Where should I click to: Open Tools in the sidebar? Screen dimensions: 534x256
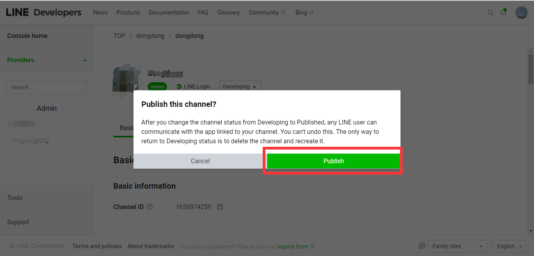(15, 198)
